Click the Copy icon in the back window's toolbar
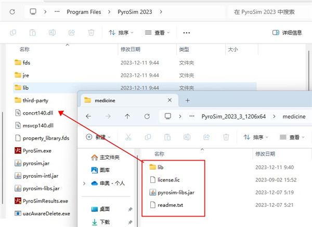 pyautogui.click(x=13, y=32)
